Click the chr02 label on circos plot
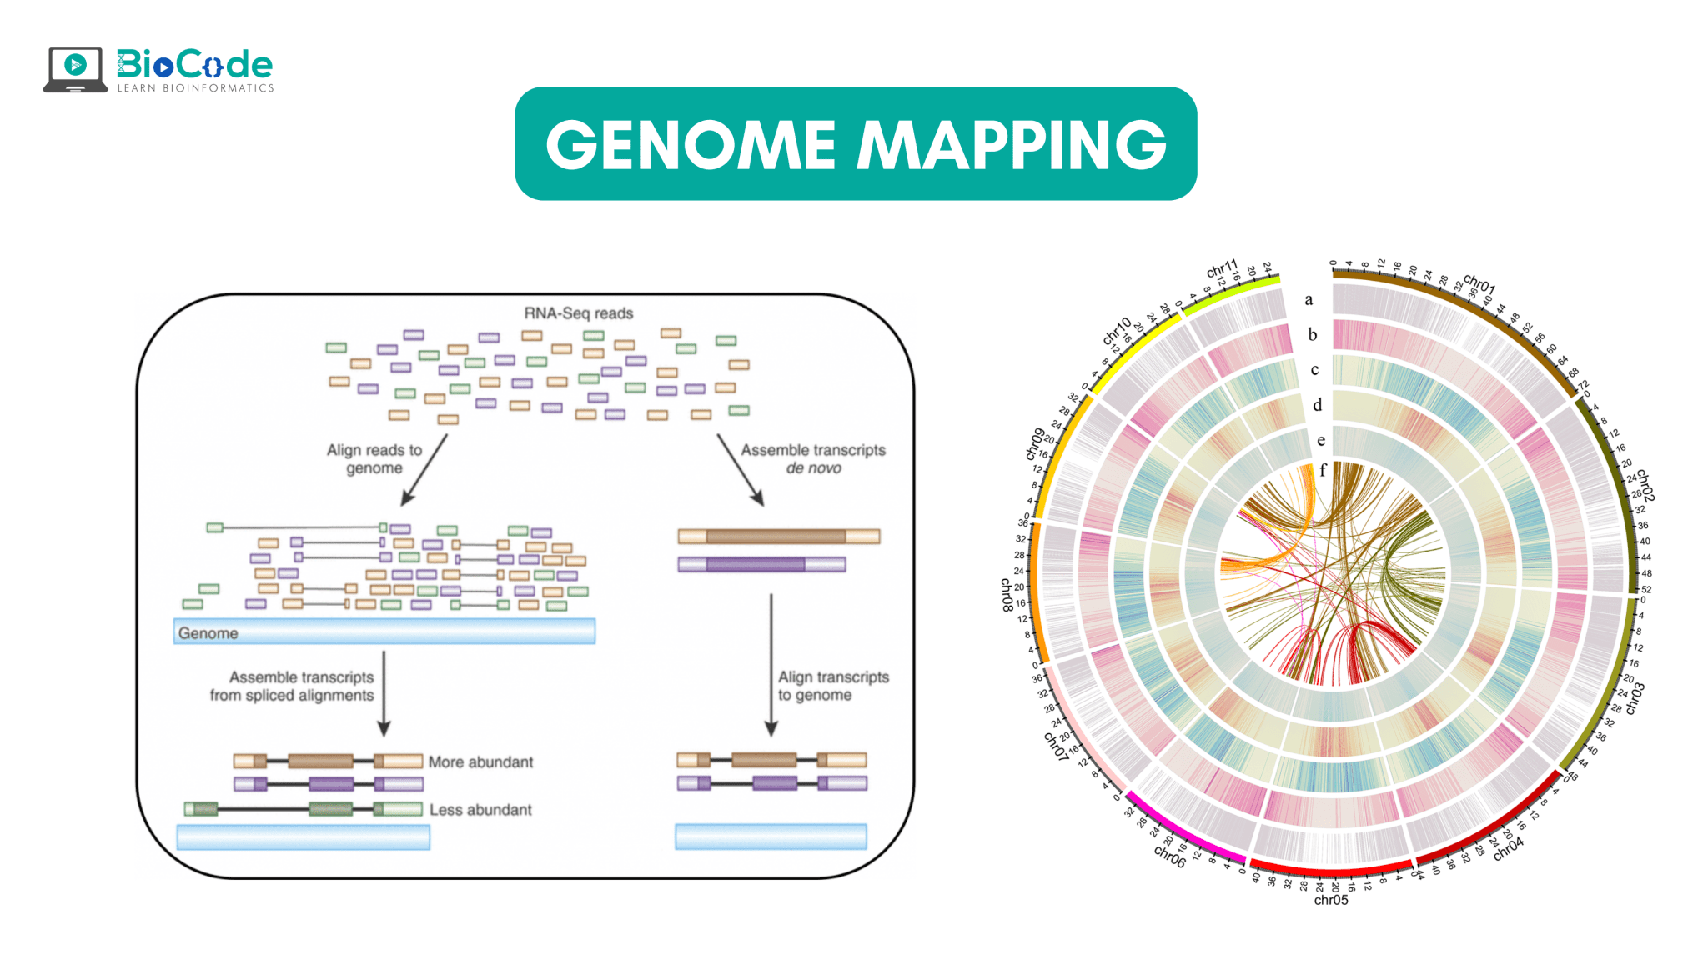1708x960 pixels. (x=1645, y=485)
